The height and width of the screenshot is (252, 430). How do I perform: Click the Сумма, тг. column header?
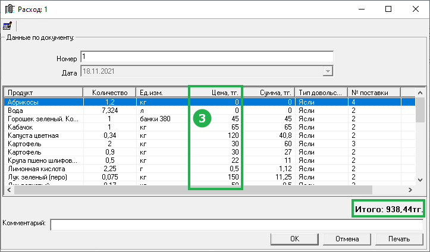coord(268,93)
